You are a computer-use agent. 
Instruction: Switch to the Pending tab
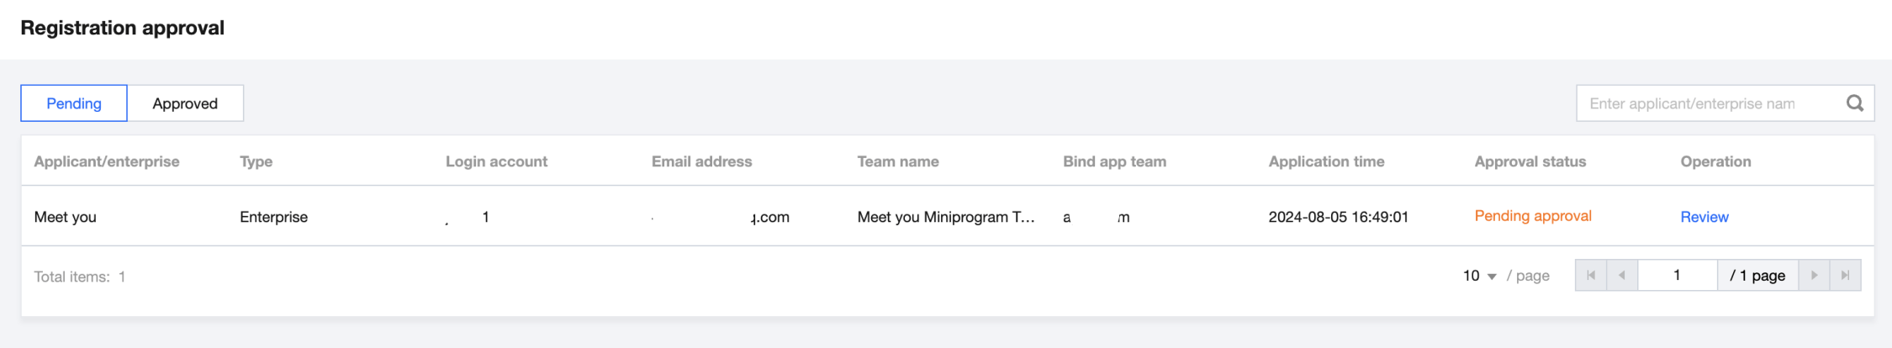(74, 103)
